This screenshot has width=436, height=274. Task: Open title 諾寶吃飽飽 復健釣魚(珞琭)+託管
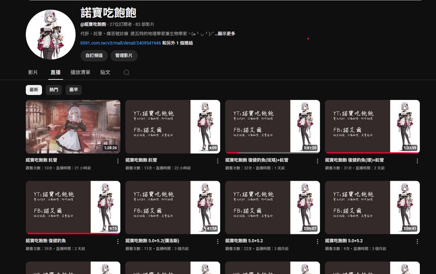point(257,160)
